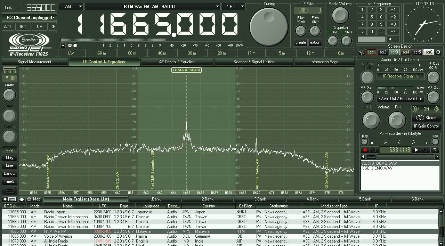
Task: Open the RTM Wai FM station dropdown
Action: click(153, 6)
